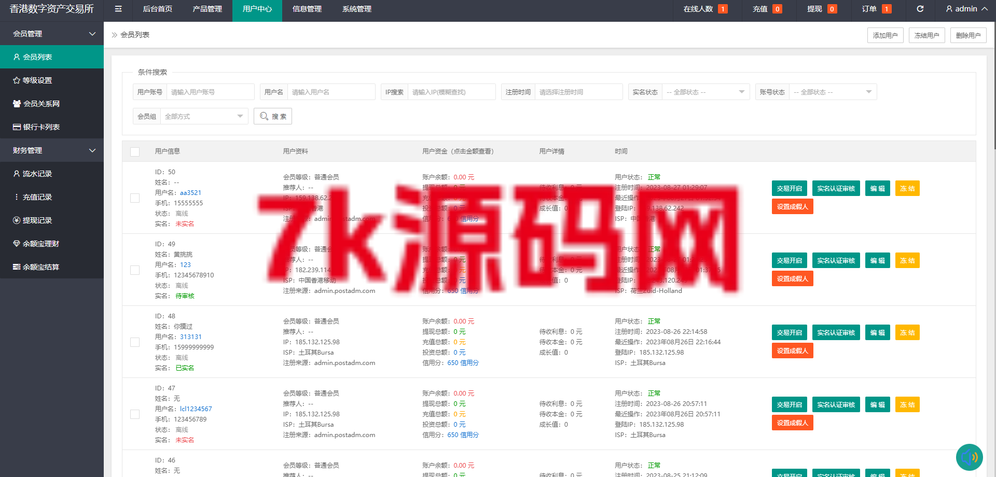Click the 充值记录 dots icon
The height and width of the screenshot is (477, 996).
(17, 197)
